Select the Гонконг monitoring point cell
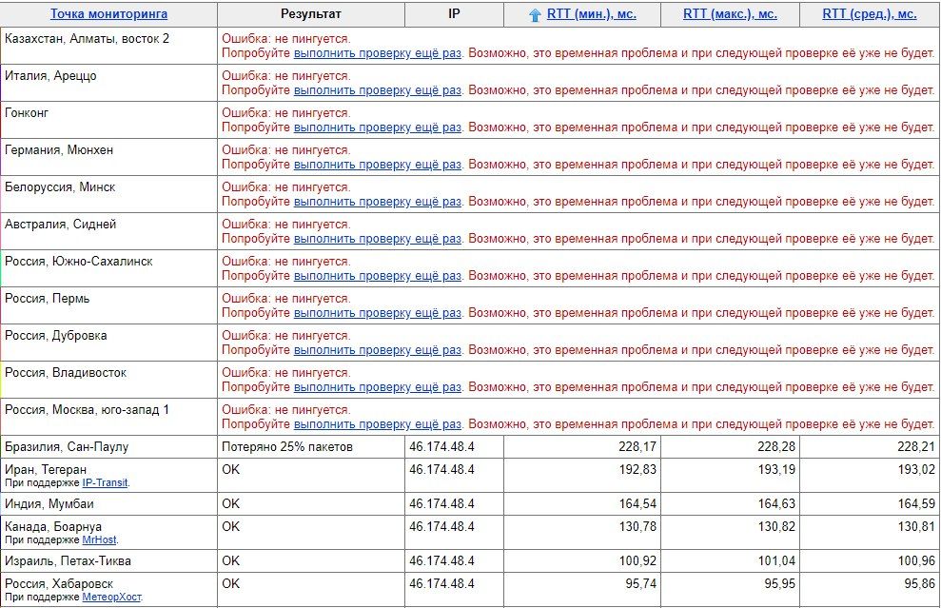941x608 pixels. coord(108,120)
